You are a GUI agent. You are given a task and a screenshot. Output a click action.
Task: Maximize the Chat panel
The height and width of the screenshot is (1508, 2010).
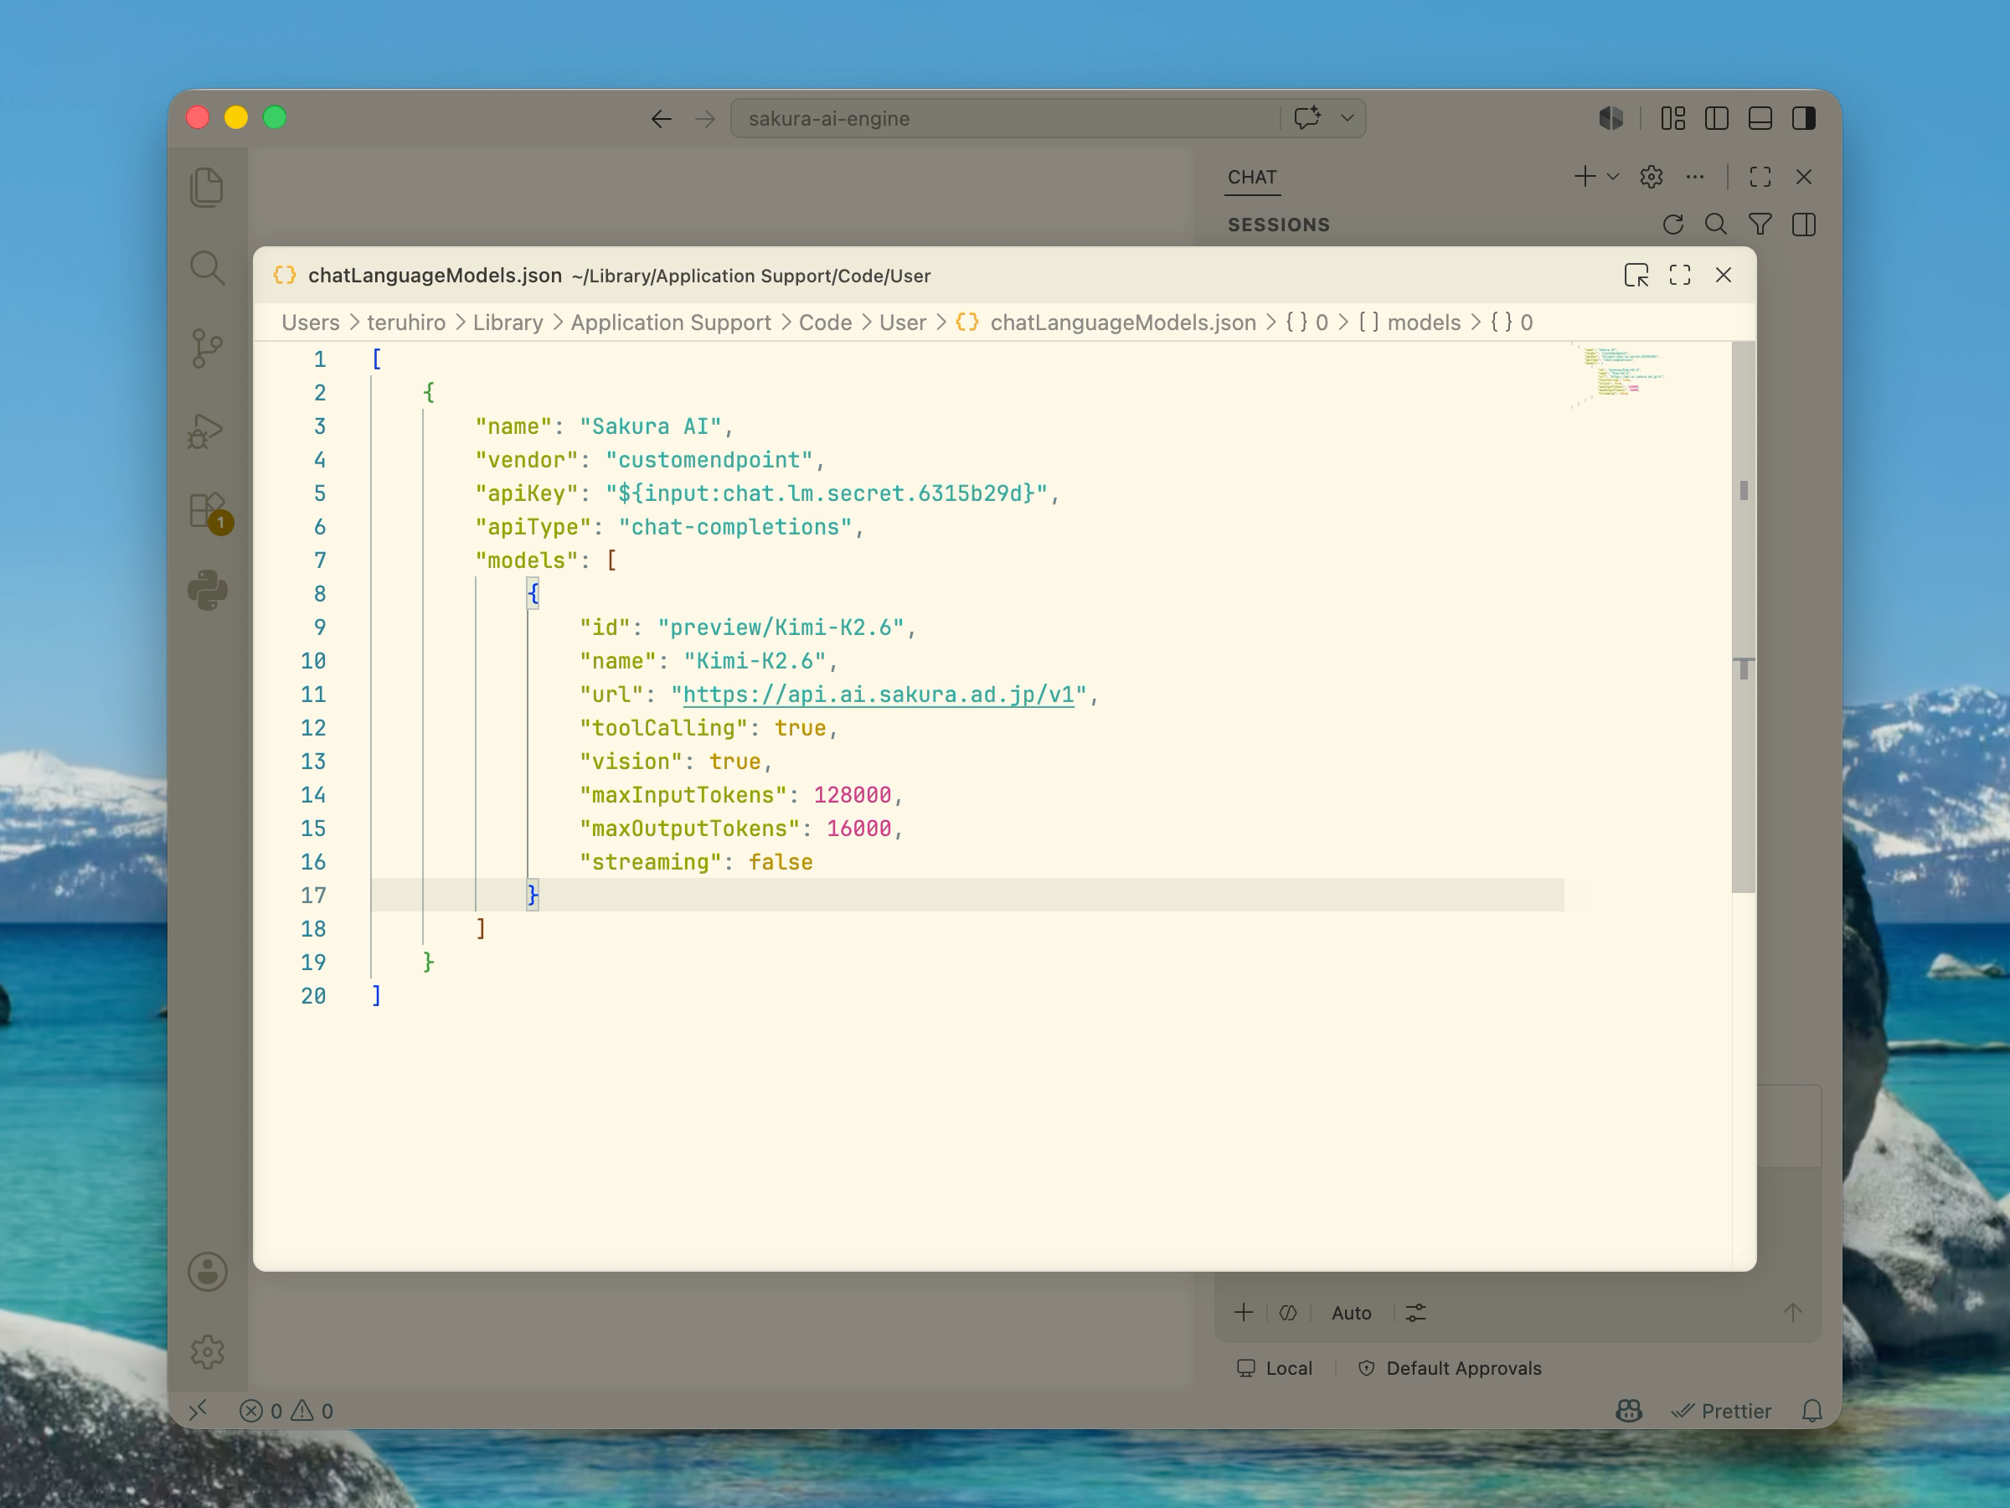[1760, 176]
